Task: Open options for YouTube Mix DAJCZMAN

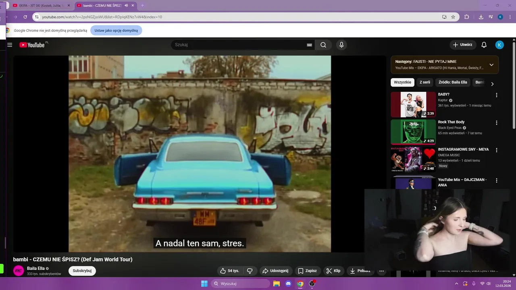Action: tap(497, 180)
